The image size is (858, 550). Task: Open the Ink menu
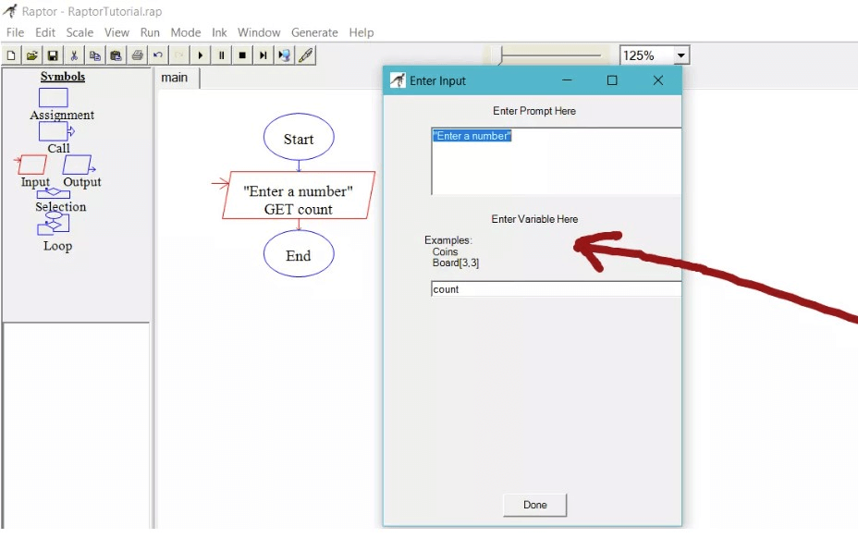(x=219, y=33)
